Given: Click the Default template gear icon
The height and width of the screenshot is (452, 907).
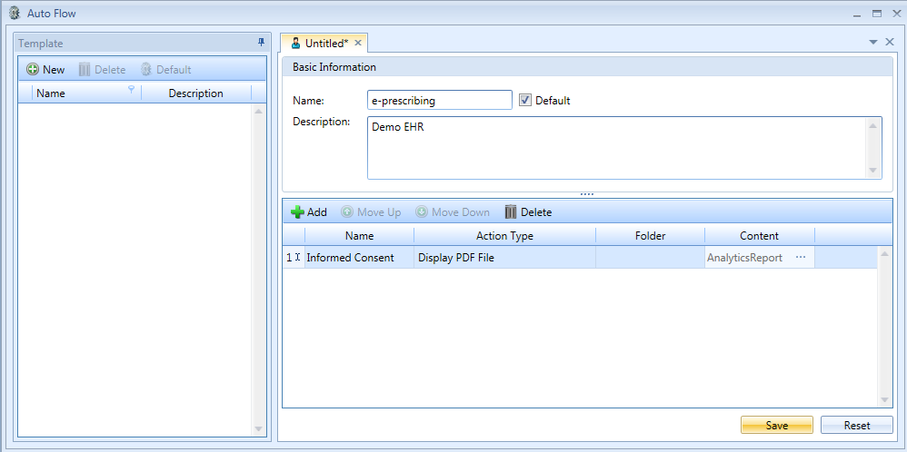Looking at the screenshot, I should (x=145, y=70).
